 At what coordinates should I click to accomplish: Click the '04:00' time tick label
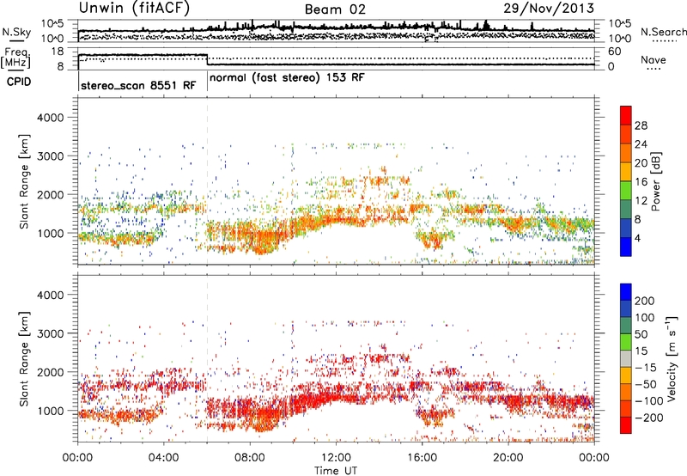click(x=163, y=458)
